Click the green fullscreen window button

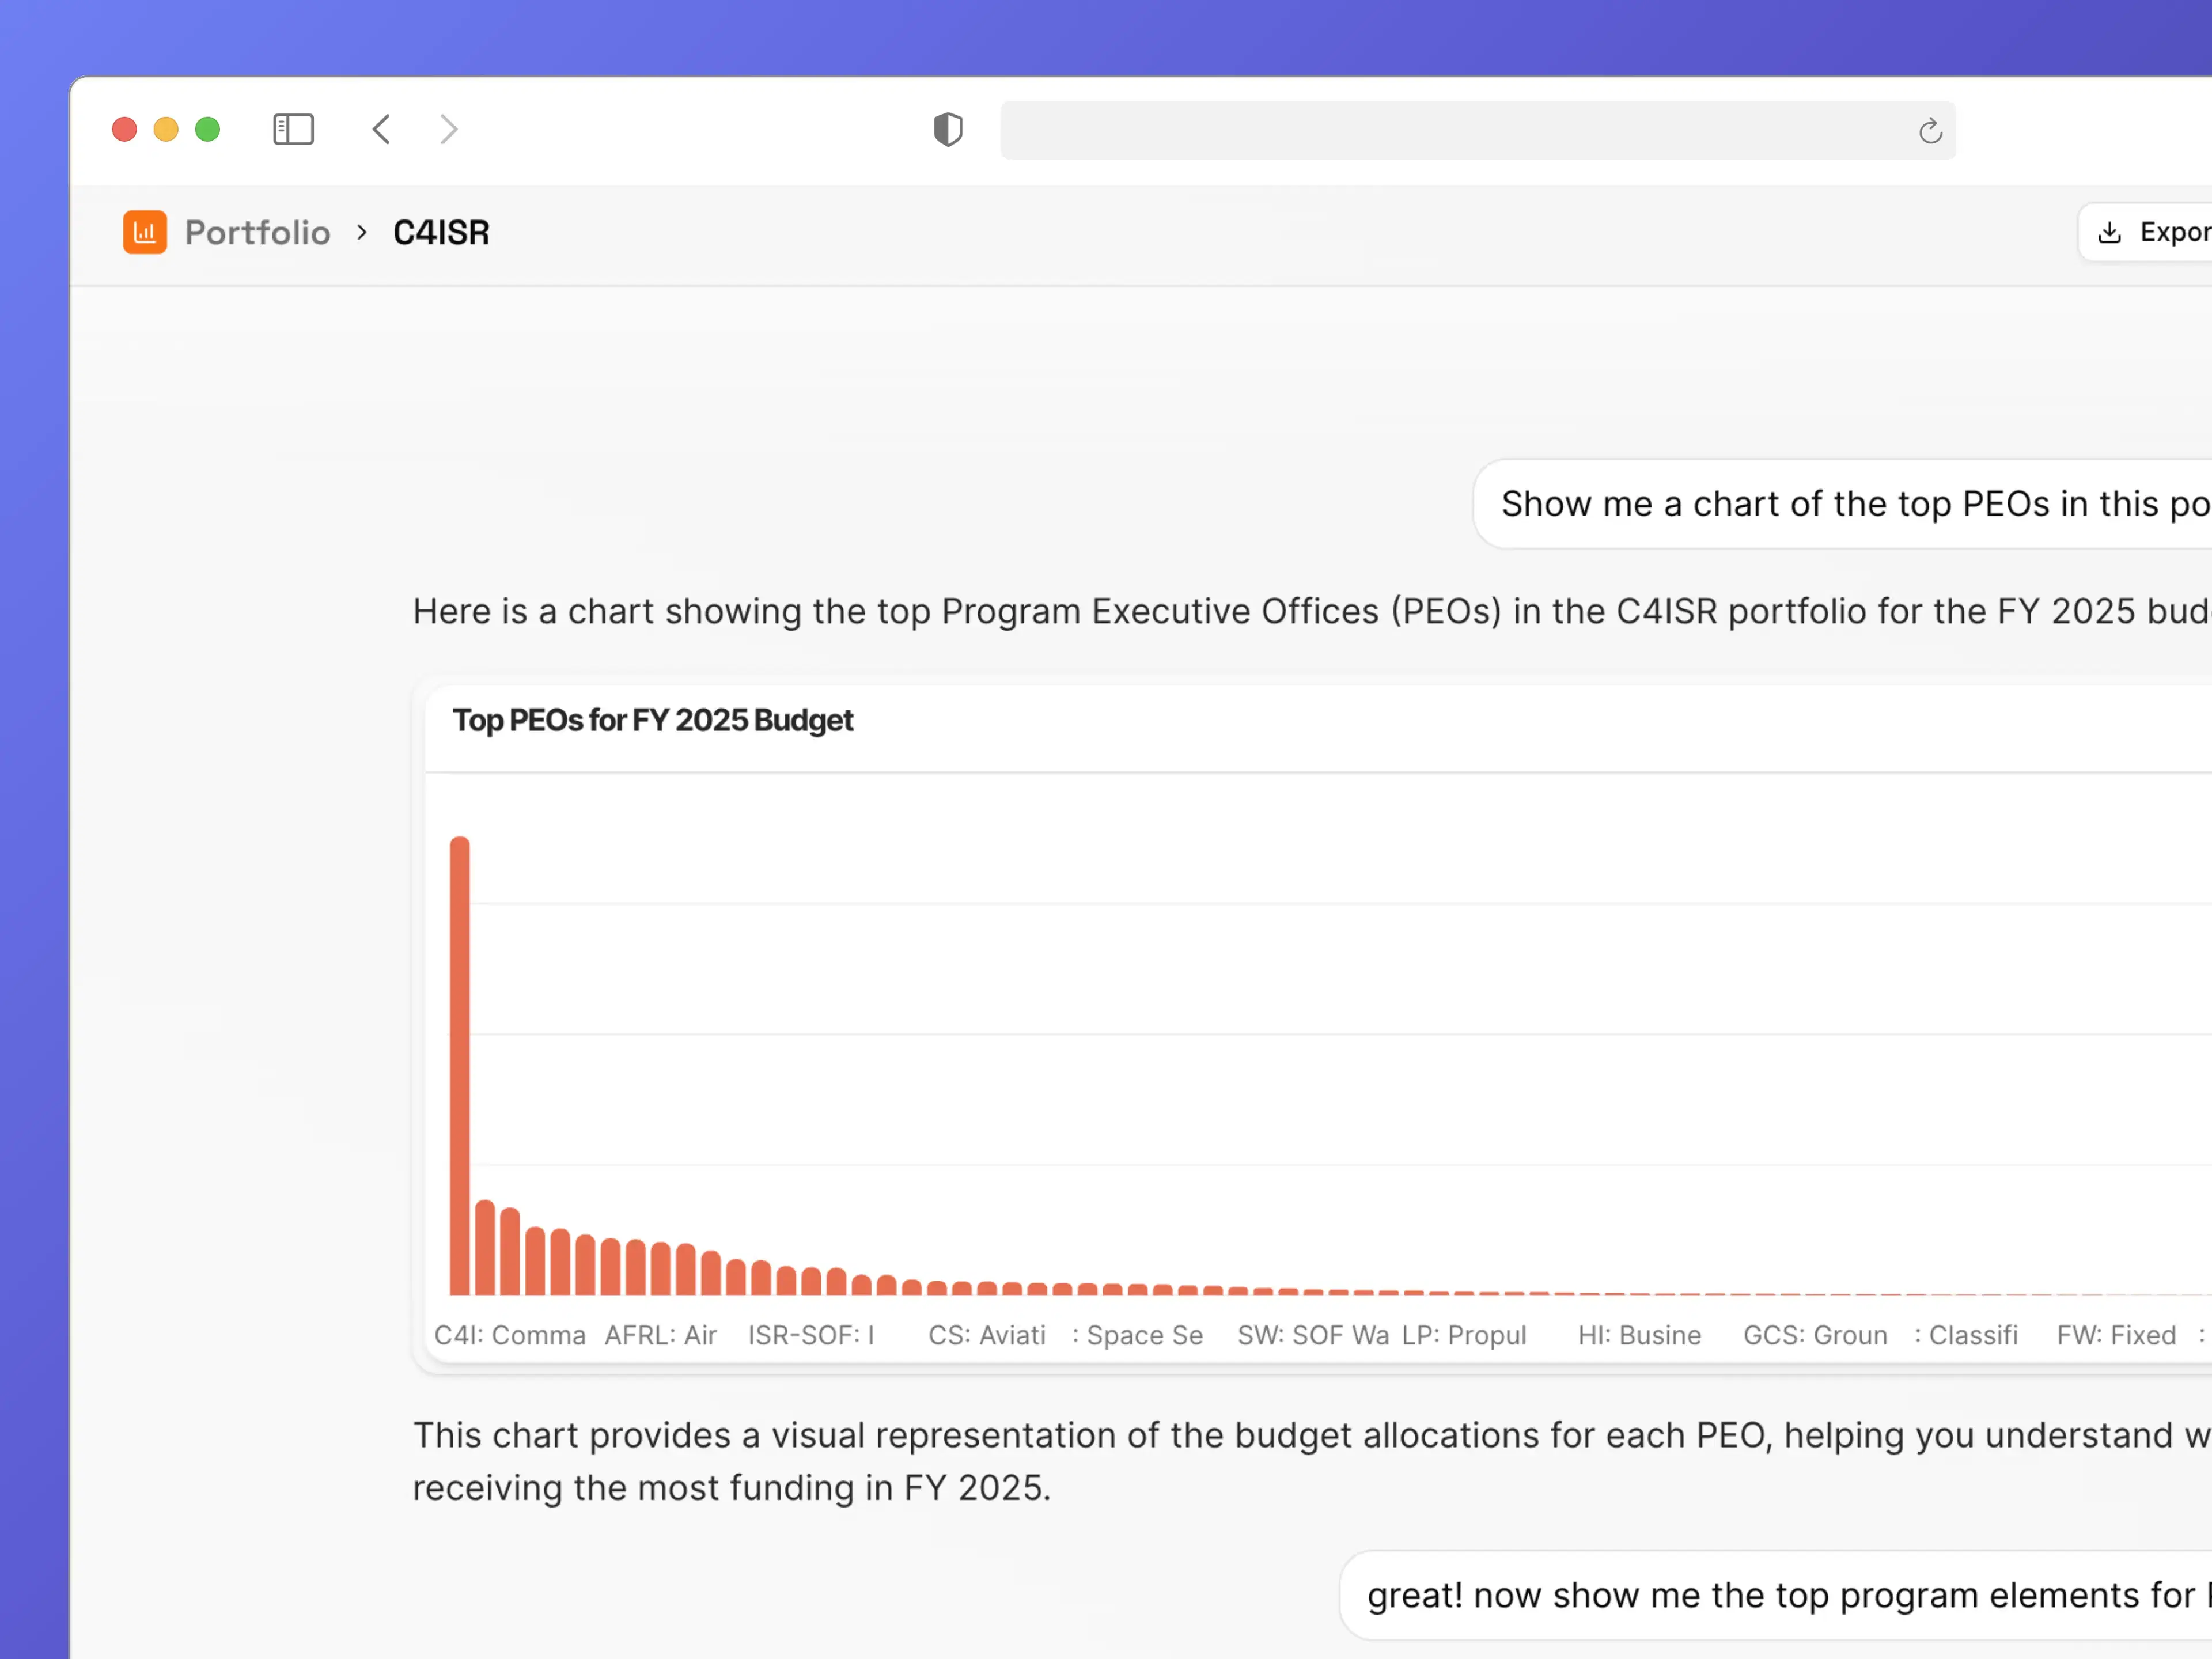(208, 129)
